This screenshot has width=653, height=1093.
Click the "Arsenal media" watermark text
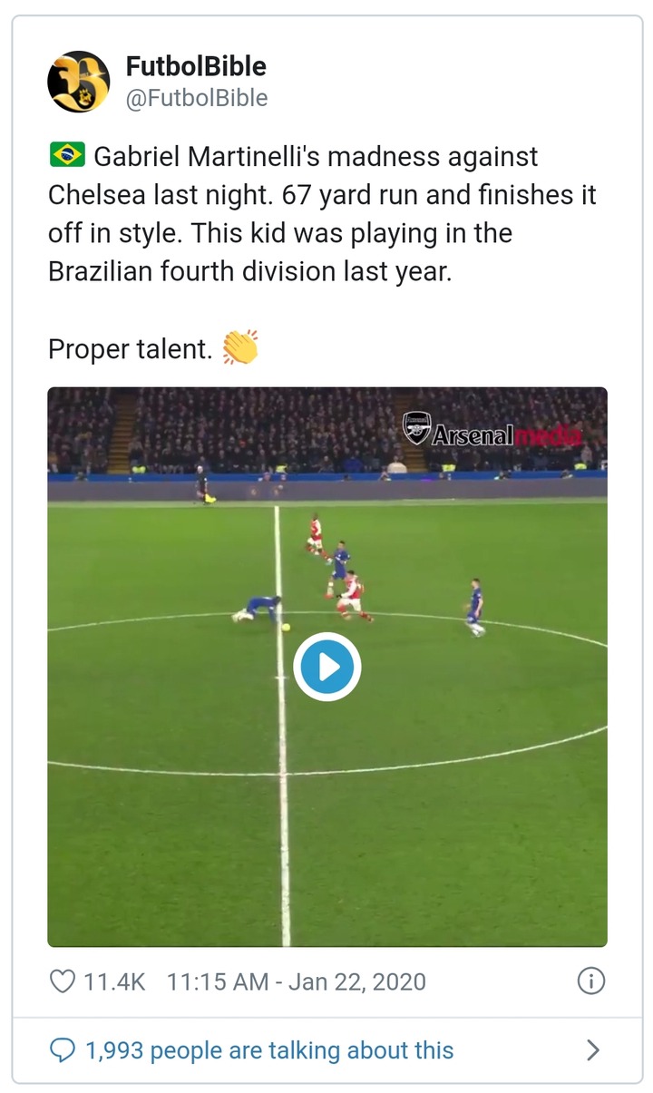point(505,434)
